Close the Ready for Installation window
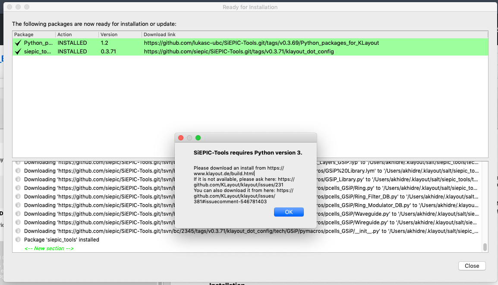Screen dimensions: 498x285 point(472,266)
